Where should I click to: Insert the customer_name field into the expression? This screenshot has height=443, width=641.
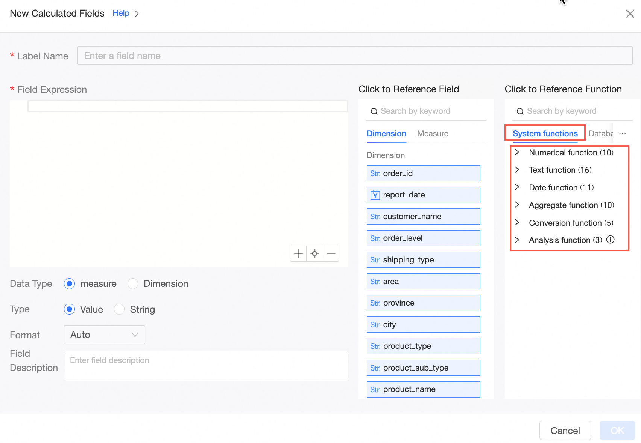pos(423,216)
